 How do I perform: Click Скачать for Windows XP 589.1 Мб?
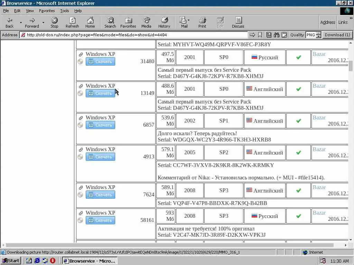pos(100,195)
